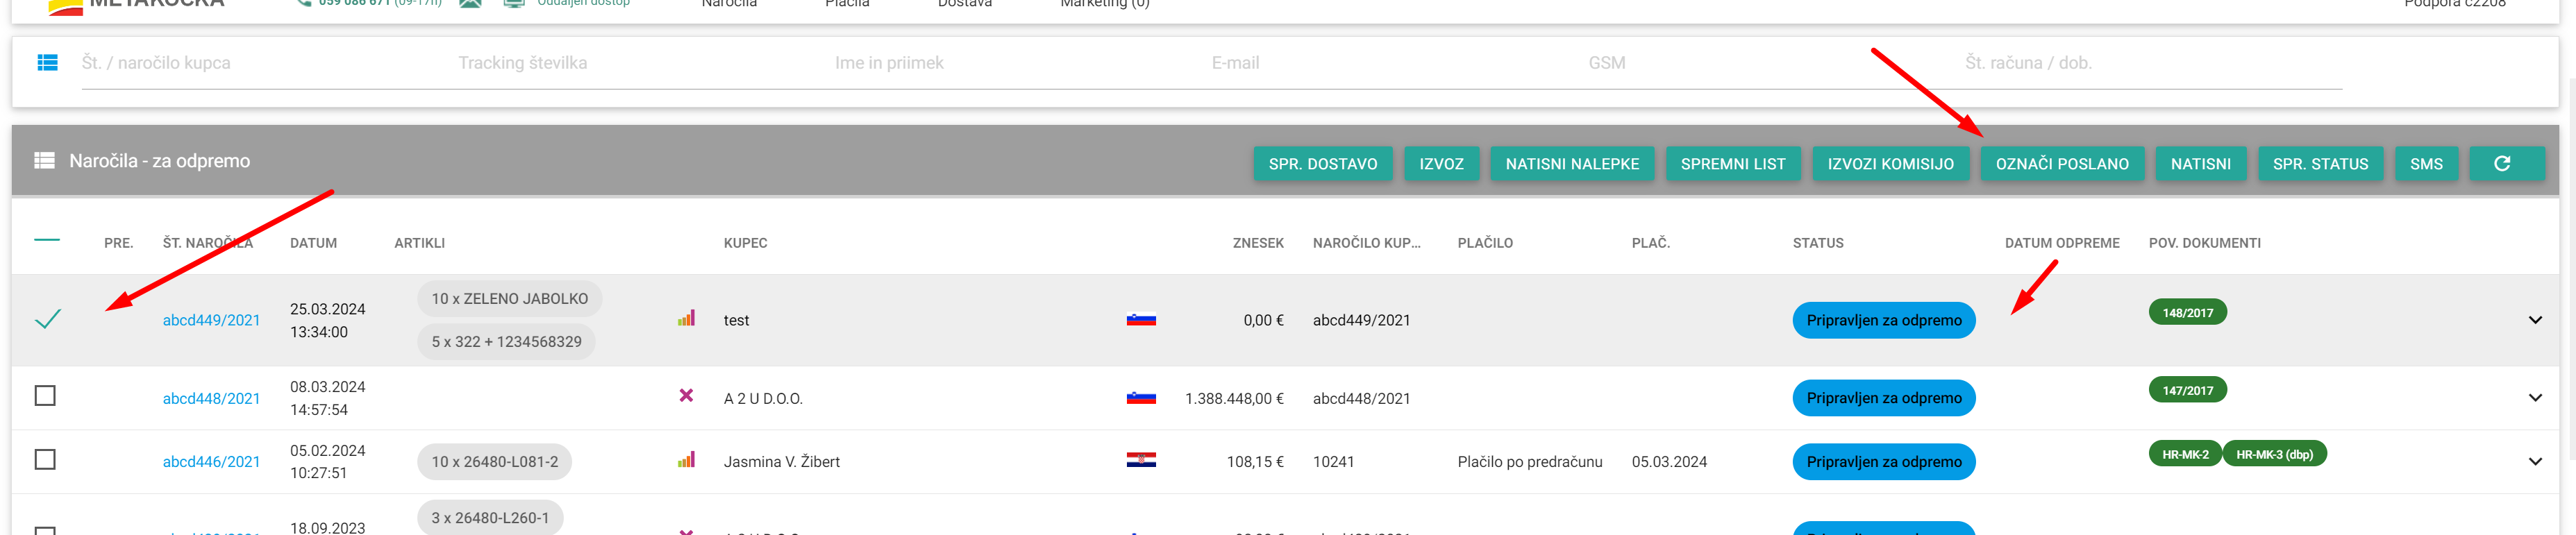Click the SMS button
This screenshot has height=535, width=2576.
coord(2426,164)
